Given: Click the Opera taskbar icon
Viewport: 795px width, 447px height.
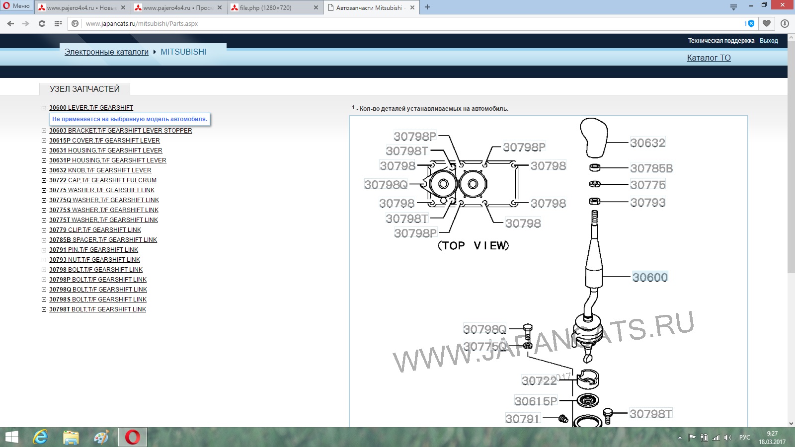Looking at the screenshot, I should [x=132, y=437].
